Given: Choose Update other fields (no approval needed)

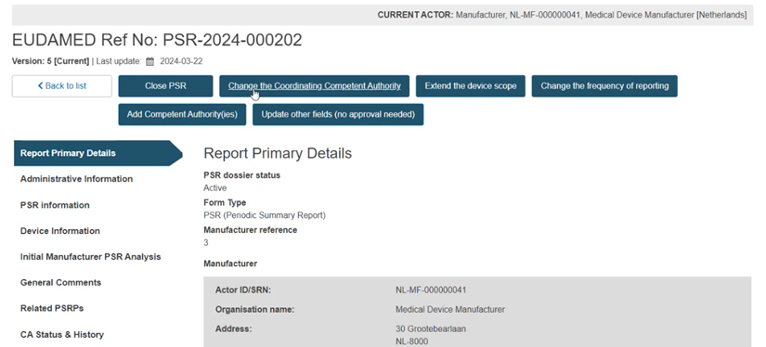Looking at the screenshot, I should pyautogui.click(x=338, y=114).
